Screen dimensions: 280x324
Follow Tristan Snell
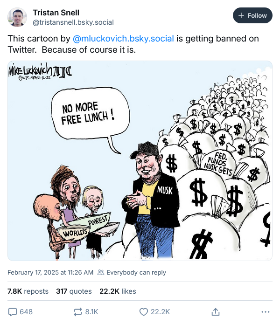pyautogui.click(x=252, y=15)
